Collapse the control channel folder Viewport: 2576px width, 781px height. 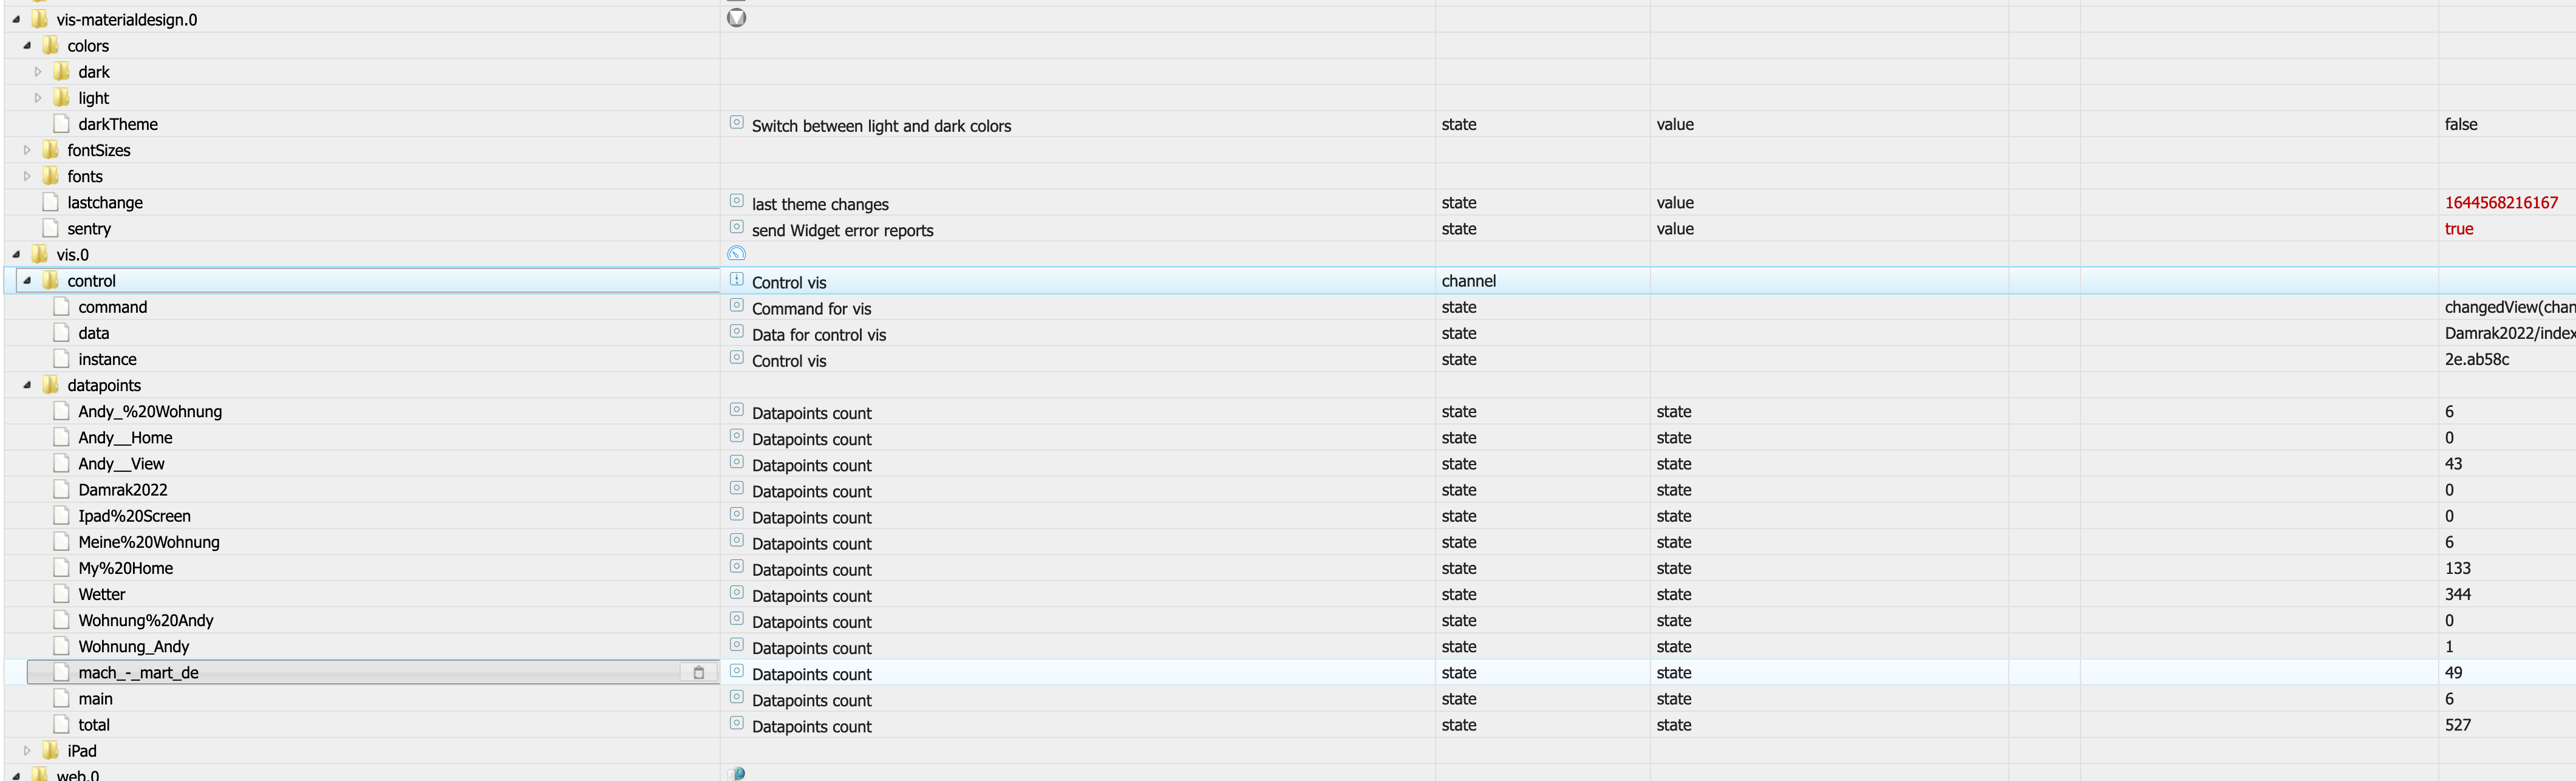pos(27,280)
